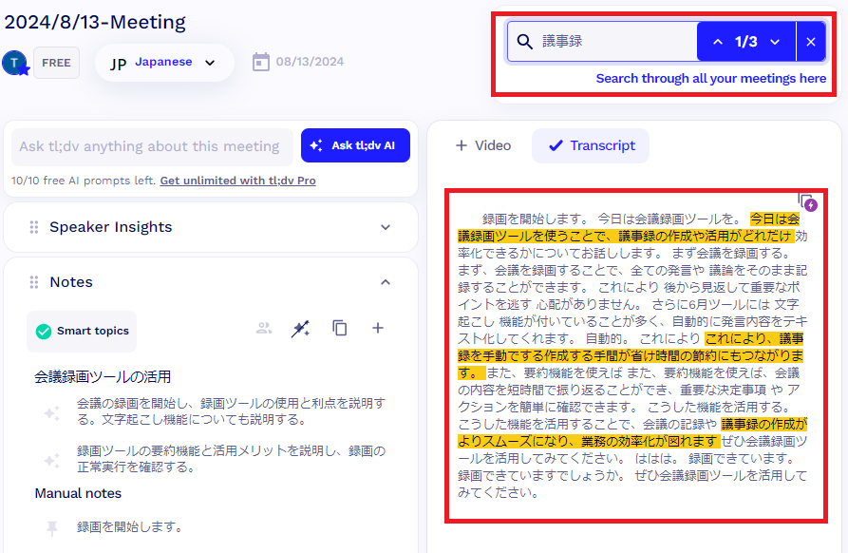This screenshot has width=848, height=553.
Task: Click the Ask tl;dv AI button
Action: point(355,145)
